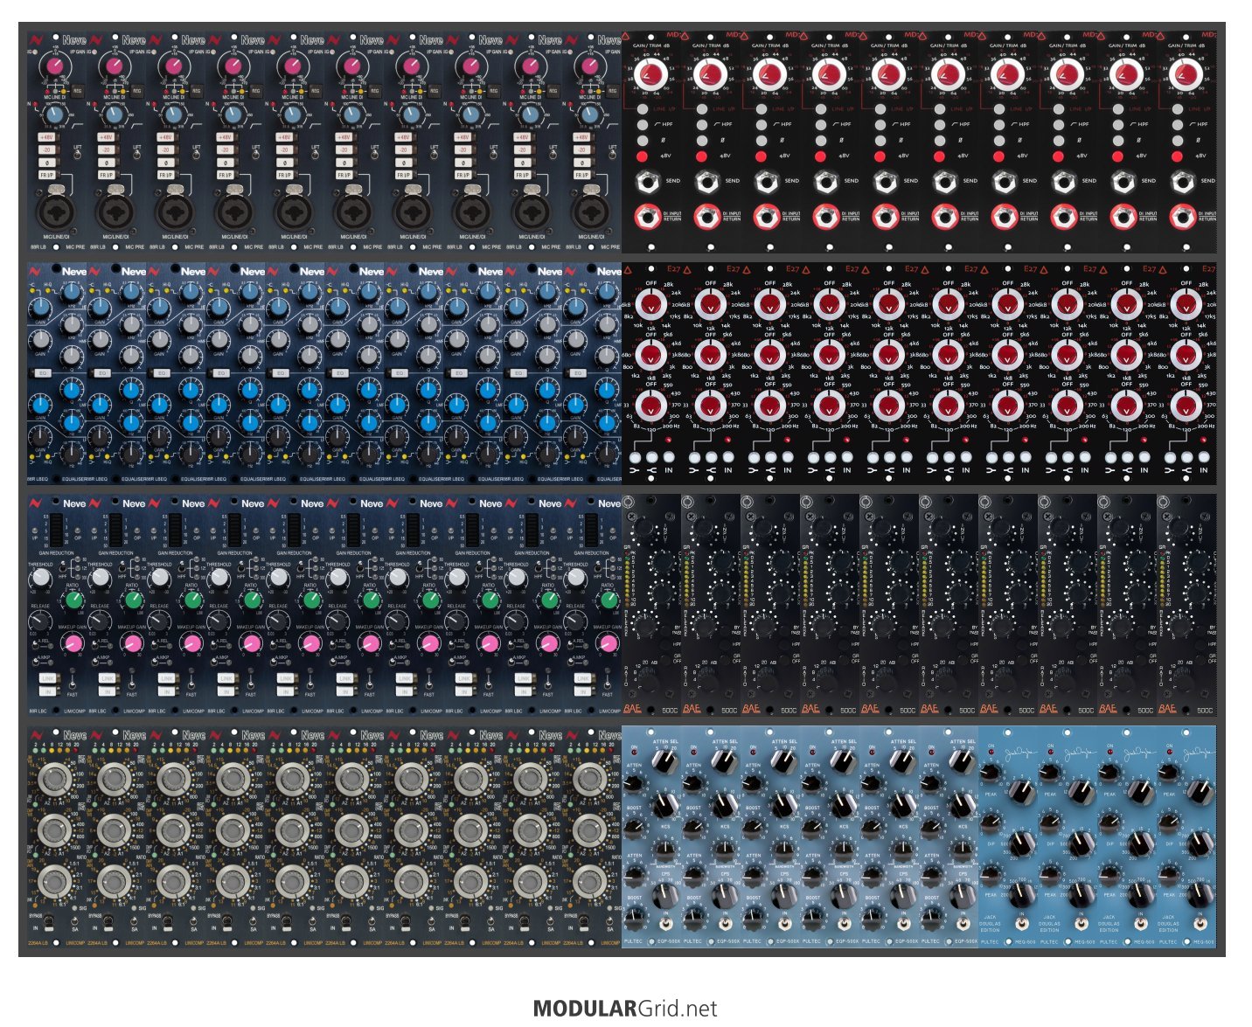Image resolution: width=1252 pixels, height=1027 pixels.
Task: Flip the FAST switch on the second Neve limiter/compressor
Action: coord(131,684)
